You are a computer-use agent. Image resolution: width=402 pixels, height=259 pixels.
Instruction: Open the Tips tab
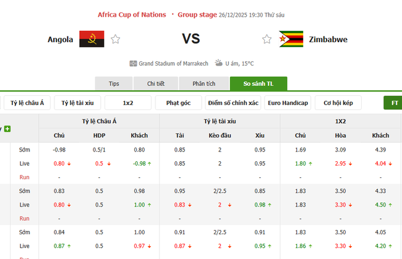pos(114,83)
